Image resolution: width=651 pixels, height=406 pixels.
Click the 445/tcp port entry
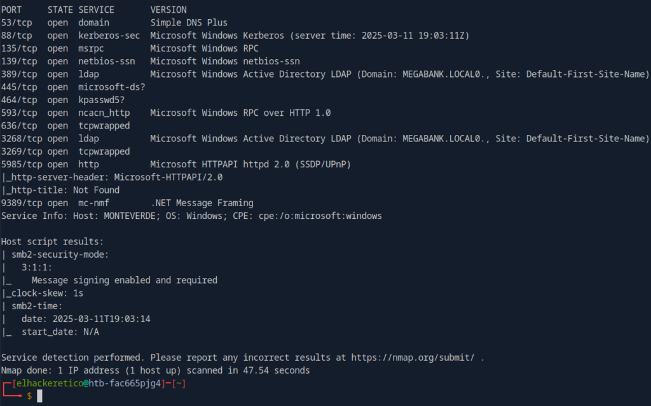pos(19,87)
